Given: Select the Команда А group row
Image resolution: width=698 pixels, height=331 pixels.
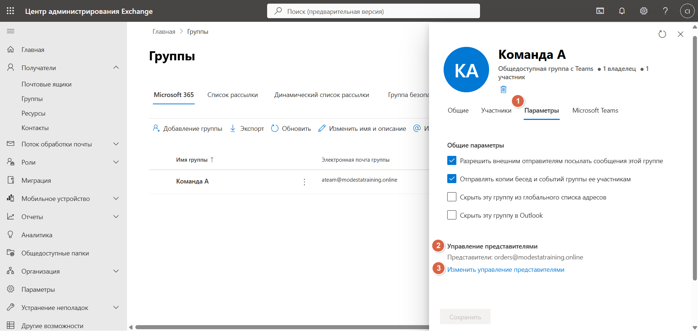Looking at the screenshot, I should [x=289, y=182].
